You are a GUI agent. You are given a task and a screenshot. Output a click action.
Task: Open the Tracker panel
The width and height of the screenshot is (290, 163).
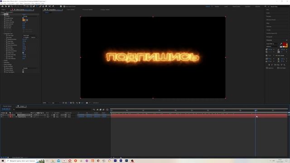pyautogui.click(x=268, y=30)
